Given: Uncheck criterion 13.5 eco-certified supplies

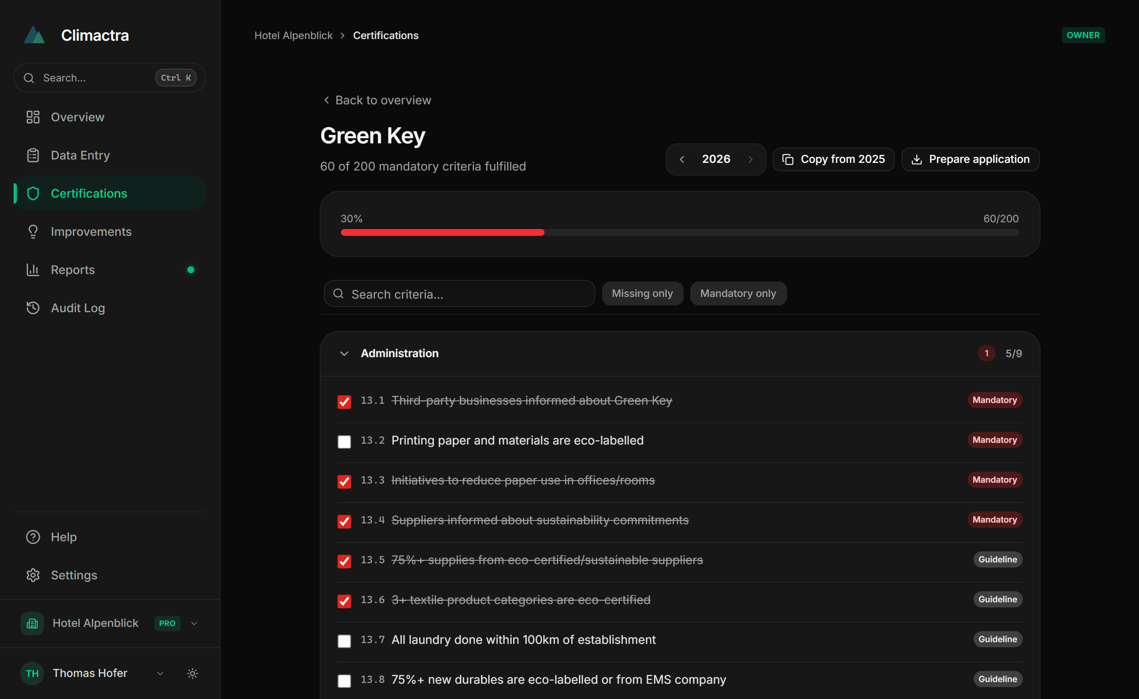Looking at the screenshot, I should pos(344,561).
